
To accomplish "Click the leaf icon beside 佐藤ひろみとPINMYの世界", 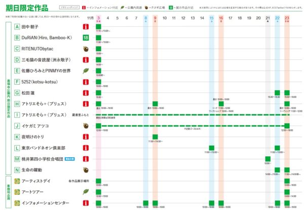I will pos(86,71).
